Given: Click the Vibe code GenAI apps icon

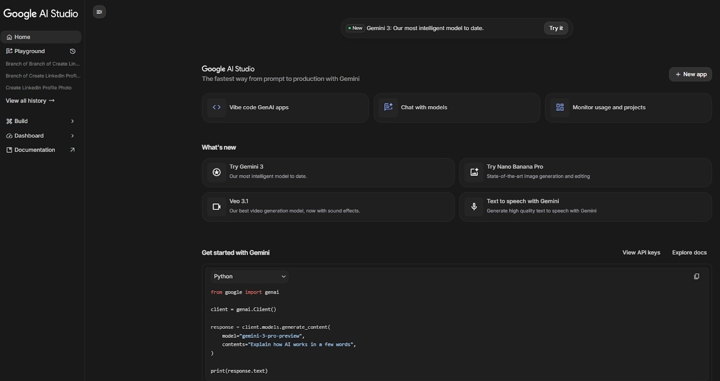Looking at the screenshot, I should (216, 108).
